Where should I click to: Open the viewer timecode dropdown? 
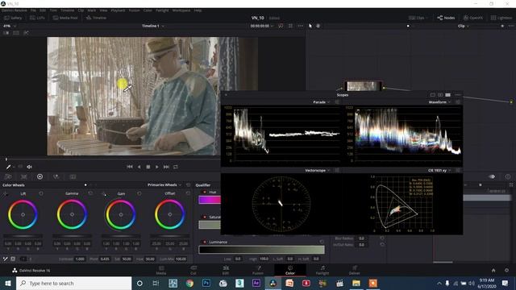(x=262, y=26)
